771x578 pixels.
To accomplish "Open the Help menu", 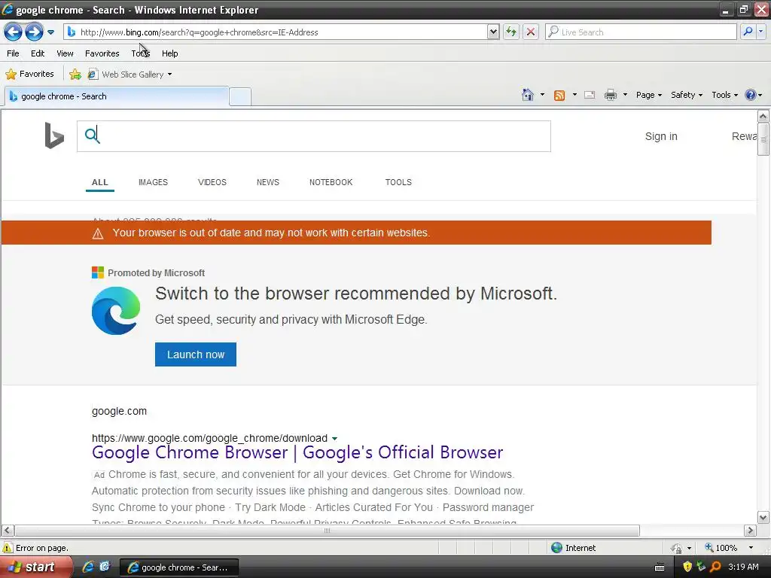I will 169,53.
